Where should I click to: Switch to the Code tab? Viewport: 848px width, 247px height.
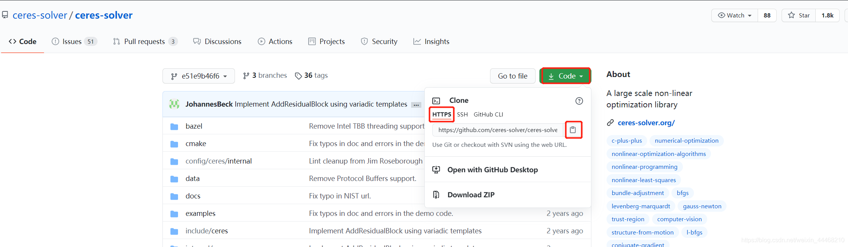point(23,41)
